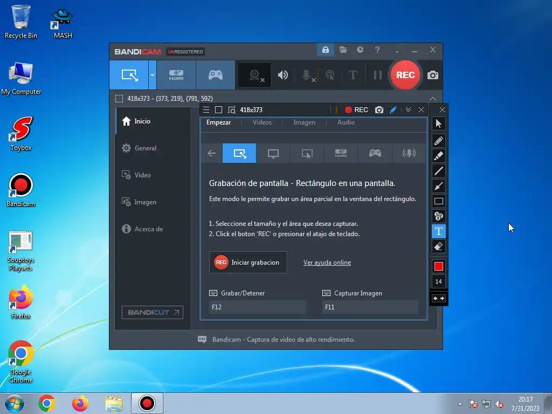
Task: Select the text T drawing tool
Action: [439, 231]
